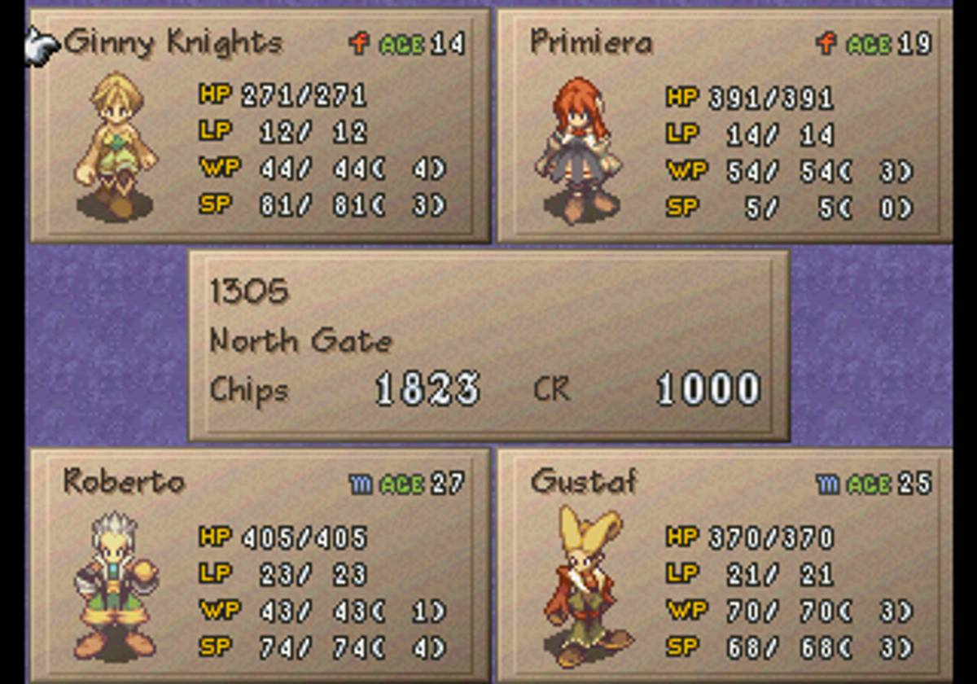Click the male symbol in Roberto's panel
The width and height of the screenshot is (977, 684).
coord(361,484)
